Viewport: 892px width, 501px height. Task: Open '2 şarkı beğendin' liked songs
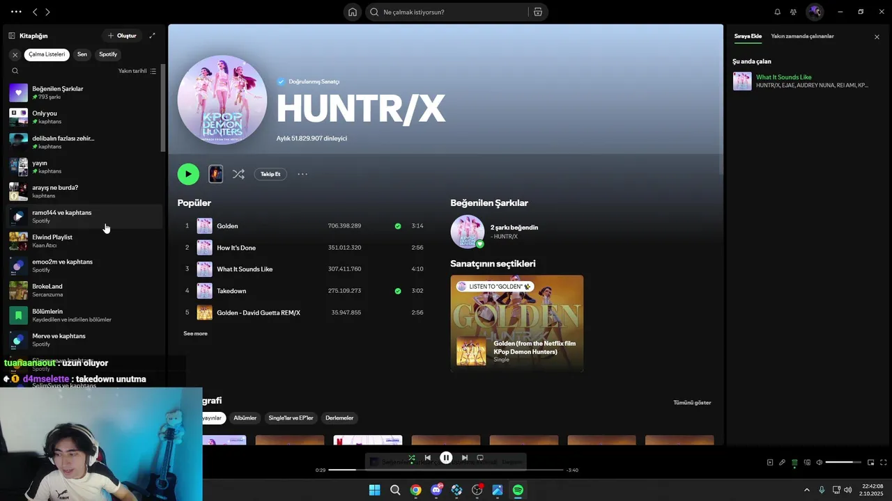tap(514, 228)
